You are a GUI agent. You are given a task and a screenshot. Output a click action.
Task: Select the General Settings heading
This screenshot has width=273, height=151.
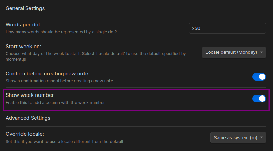point(25,8)
